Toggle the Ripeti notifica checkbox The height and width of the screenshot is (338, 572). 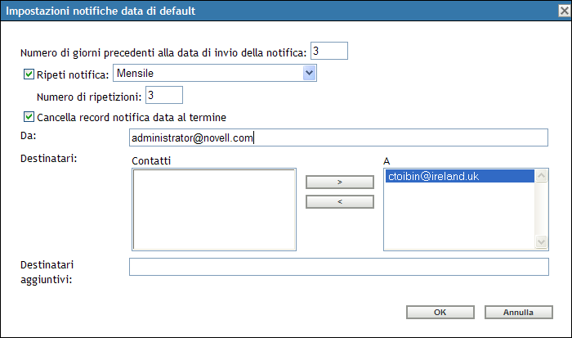(x=29, y=74)
